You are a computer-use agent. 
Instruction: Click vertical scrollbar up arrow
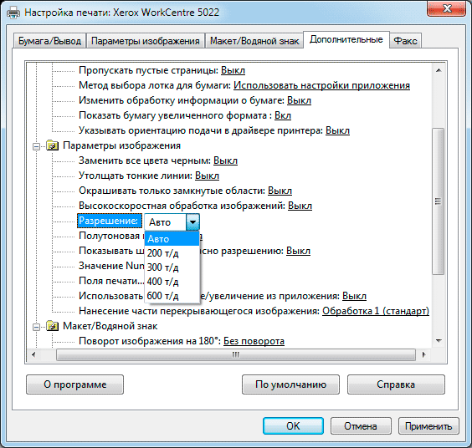[439, 70]
